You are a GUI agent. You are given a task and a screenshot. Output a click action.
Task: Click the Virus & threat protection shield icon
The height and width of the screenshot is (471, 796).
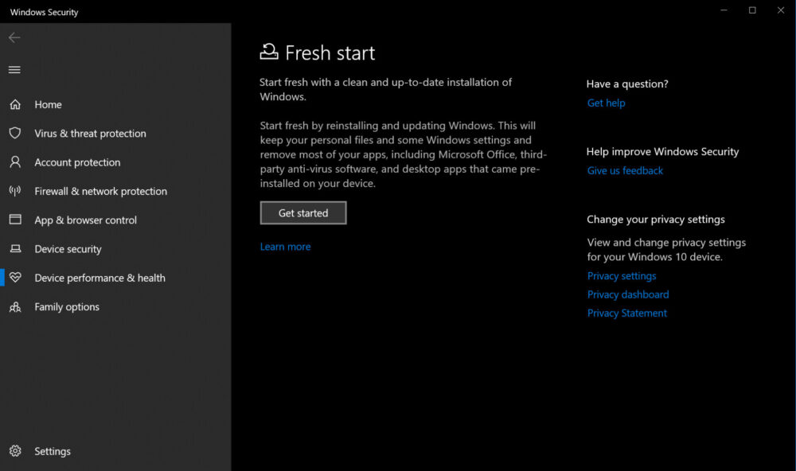(17, 133)
